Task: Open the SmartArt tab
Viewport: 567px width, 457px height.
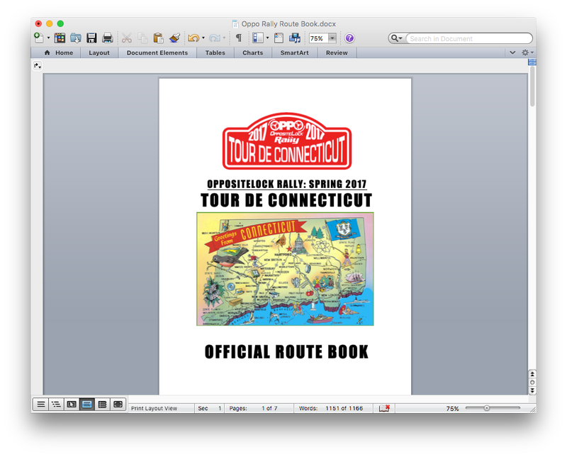Action: (295, 53)
